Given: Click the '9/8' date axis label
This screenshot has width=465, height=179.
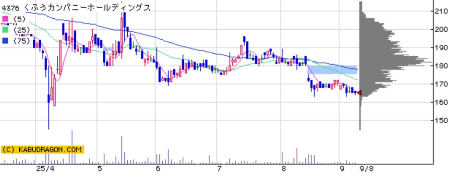Looking at the screenshot, I should 367,169.
